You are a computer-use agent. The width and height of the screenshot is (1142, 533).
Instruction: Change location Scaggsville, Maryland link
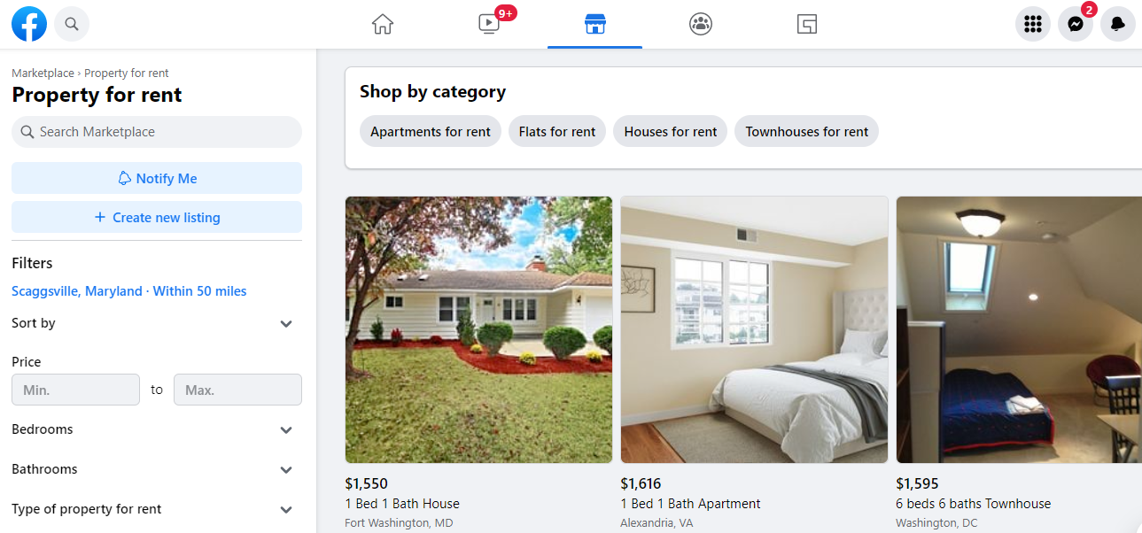coord(129,291)
